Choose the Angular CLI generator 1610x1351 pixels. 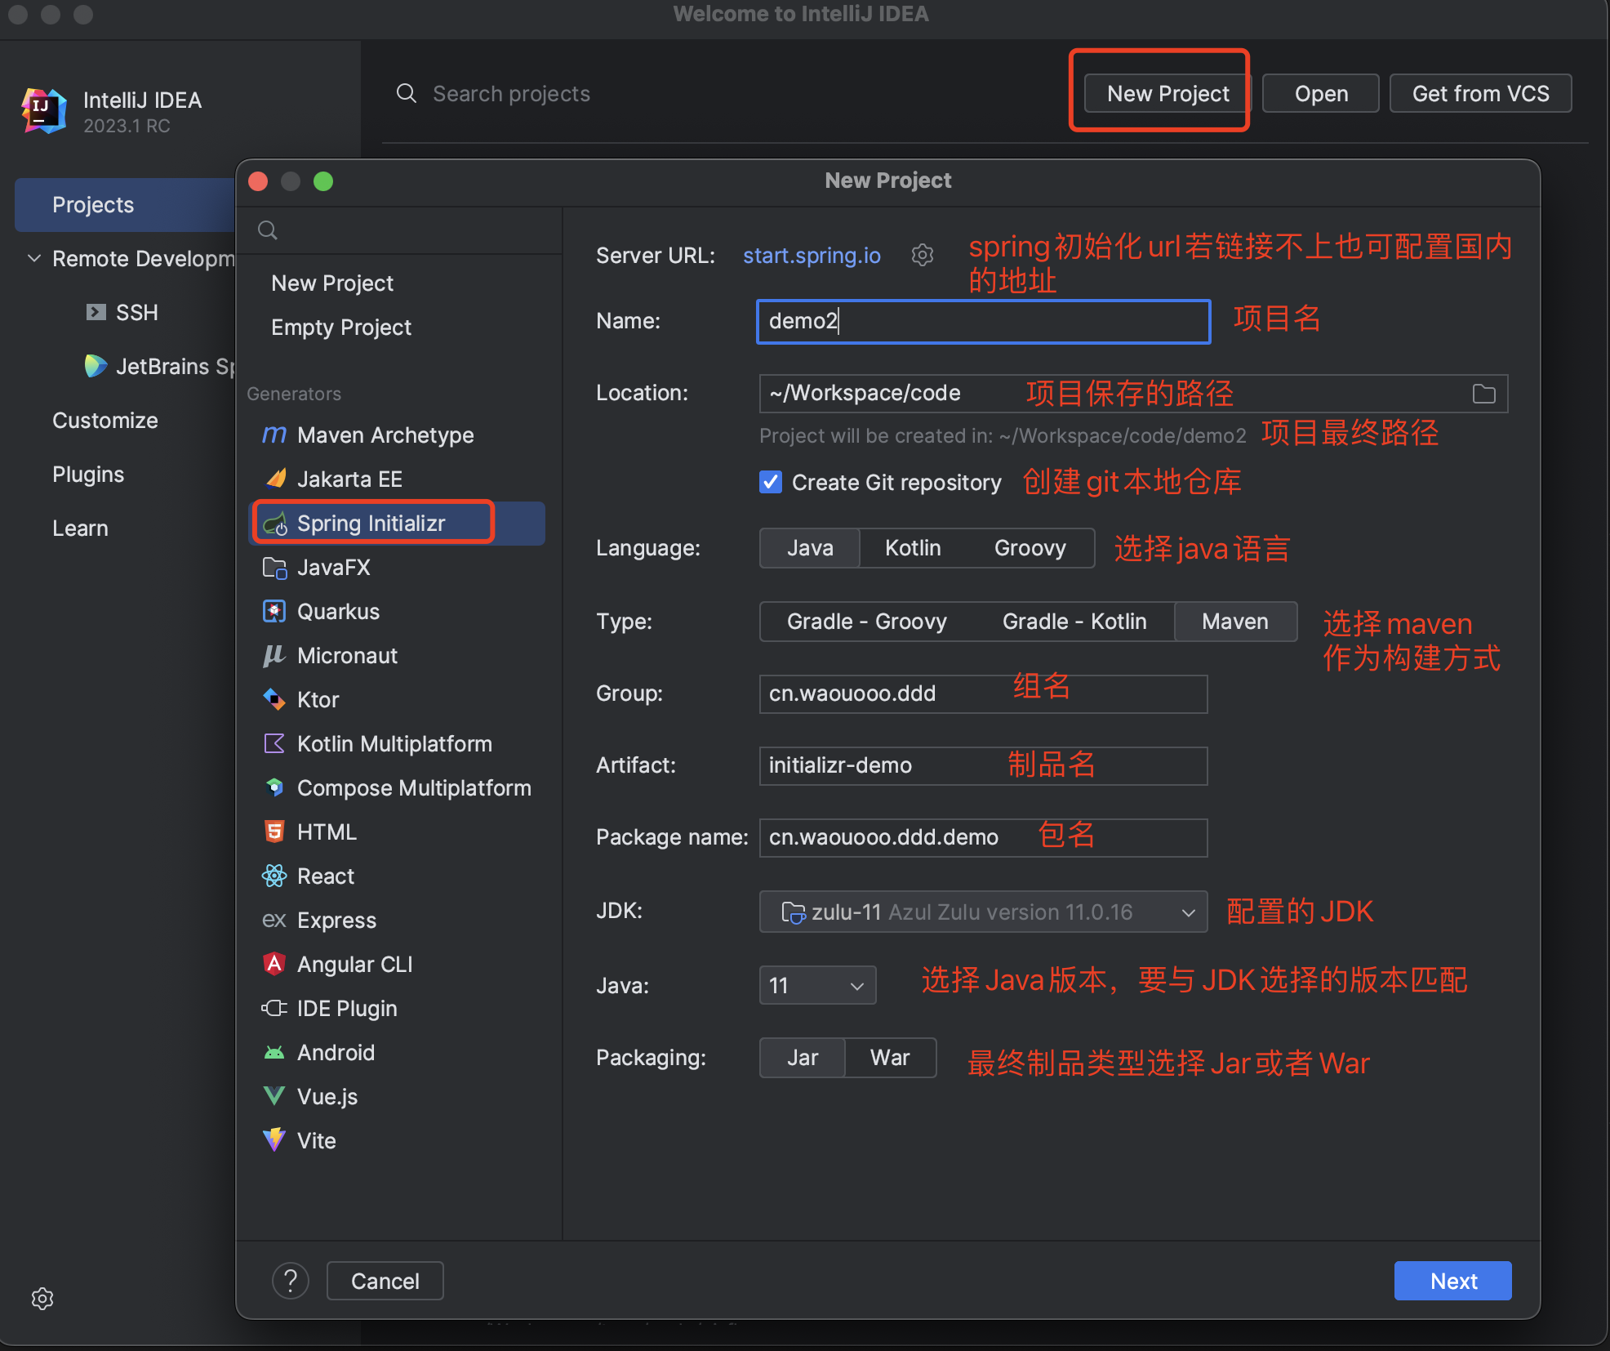(354, 964)
